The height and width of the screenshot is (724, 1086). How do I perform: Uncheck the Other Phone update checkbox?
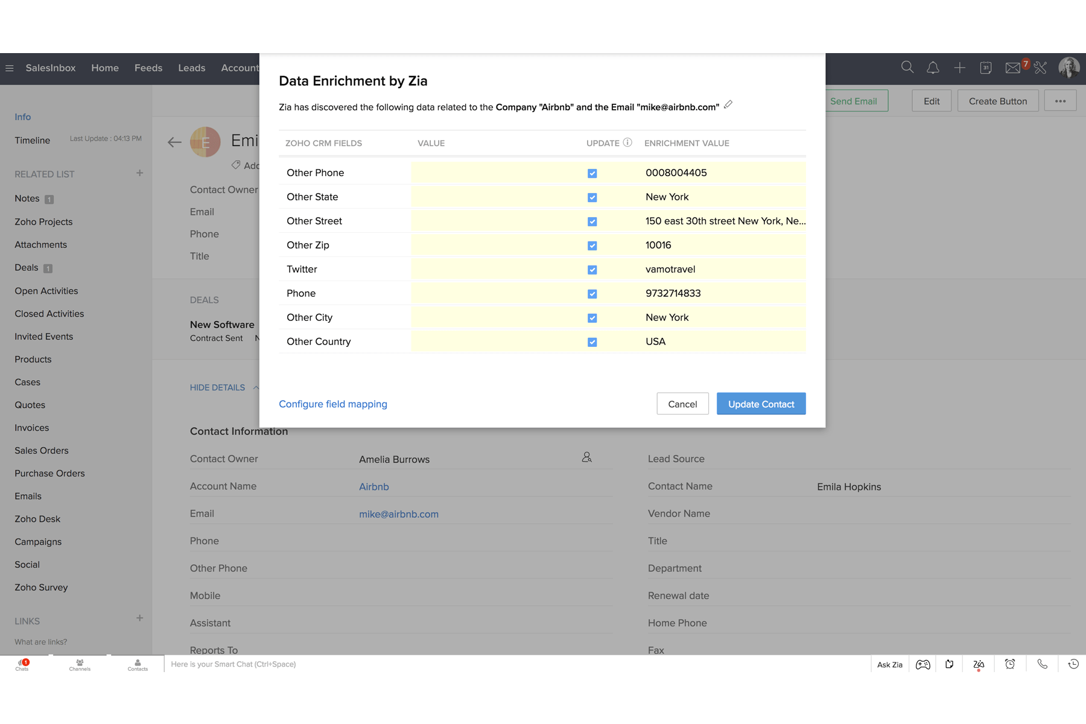[592, 173]
